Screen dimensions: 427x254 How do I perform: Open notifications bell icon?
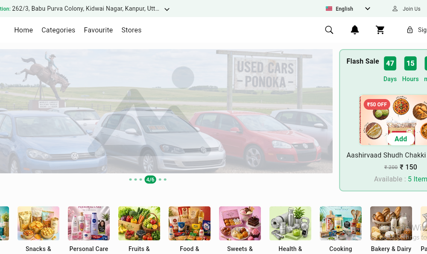354,30
